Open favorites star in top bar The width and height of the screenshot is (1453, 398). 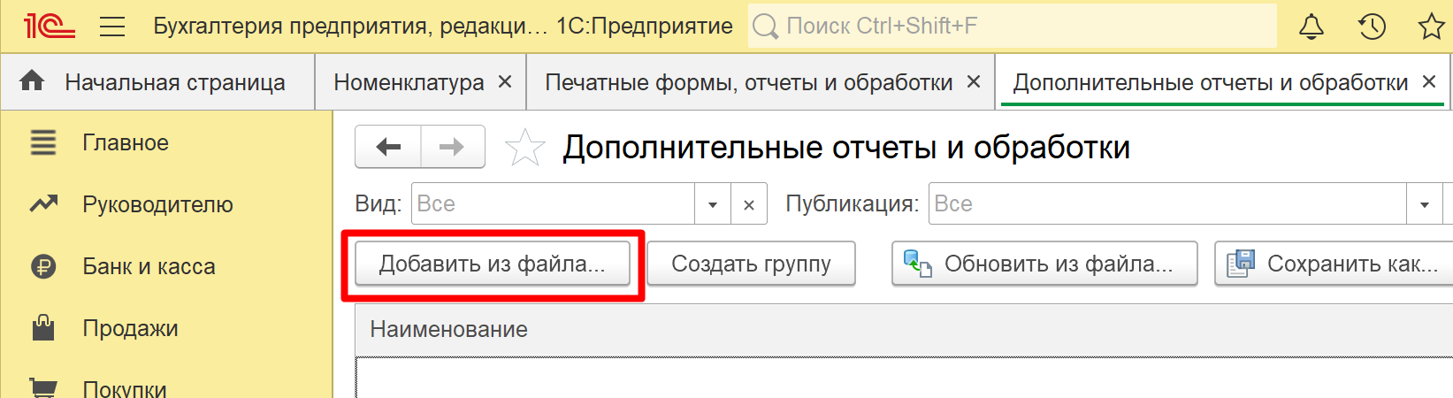coord(1432,27)
